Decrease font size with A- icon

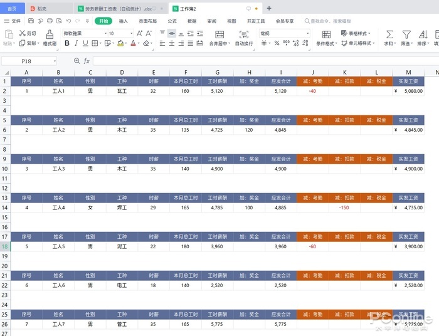[149, 33]
